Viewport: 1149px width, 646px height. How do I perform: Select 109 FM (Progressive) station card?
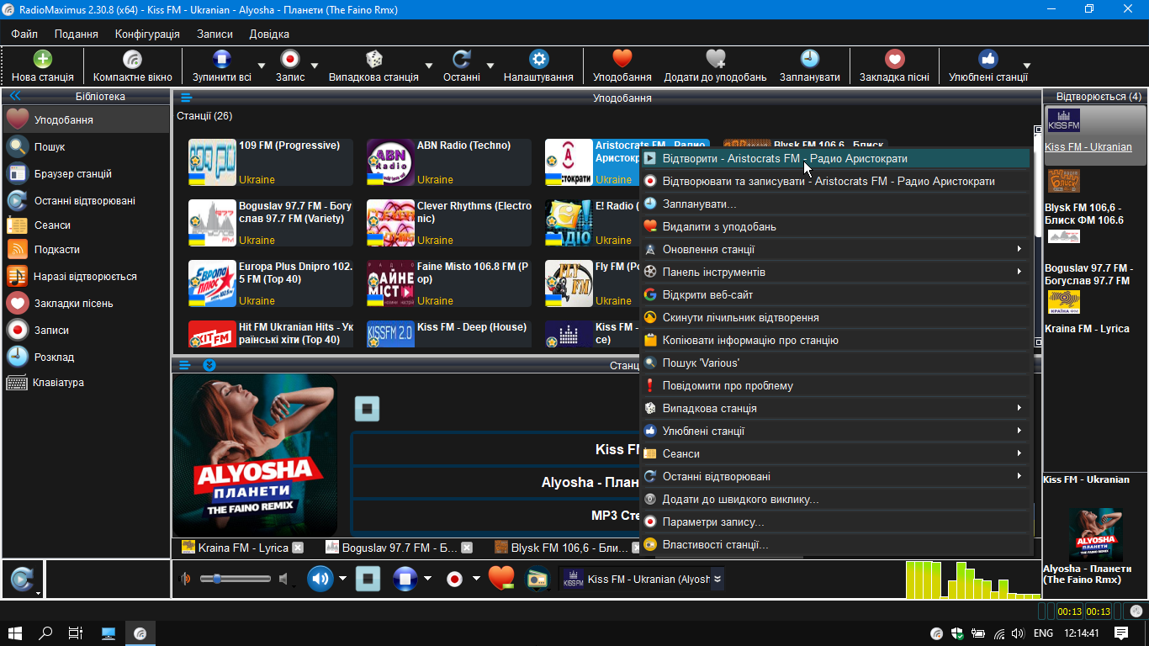tap(271, 162)
